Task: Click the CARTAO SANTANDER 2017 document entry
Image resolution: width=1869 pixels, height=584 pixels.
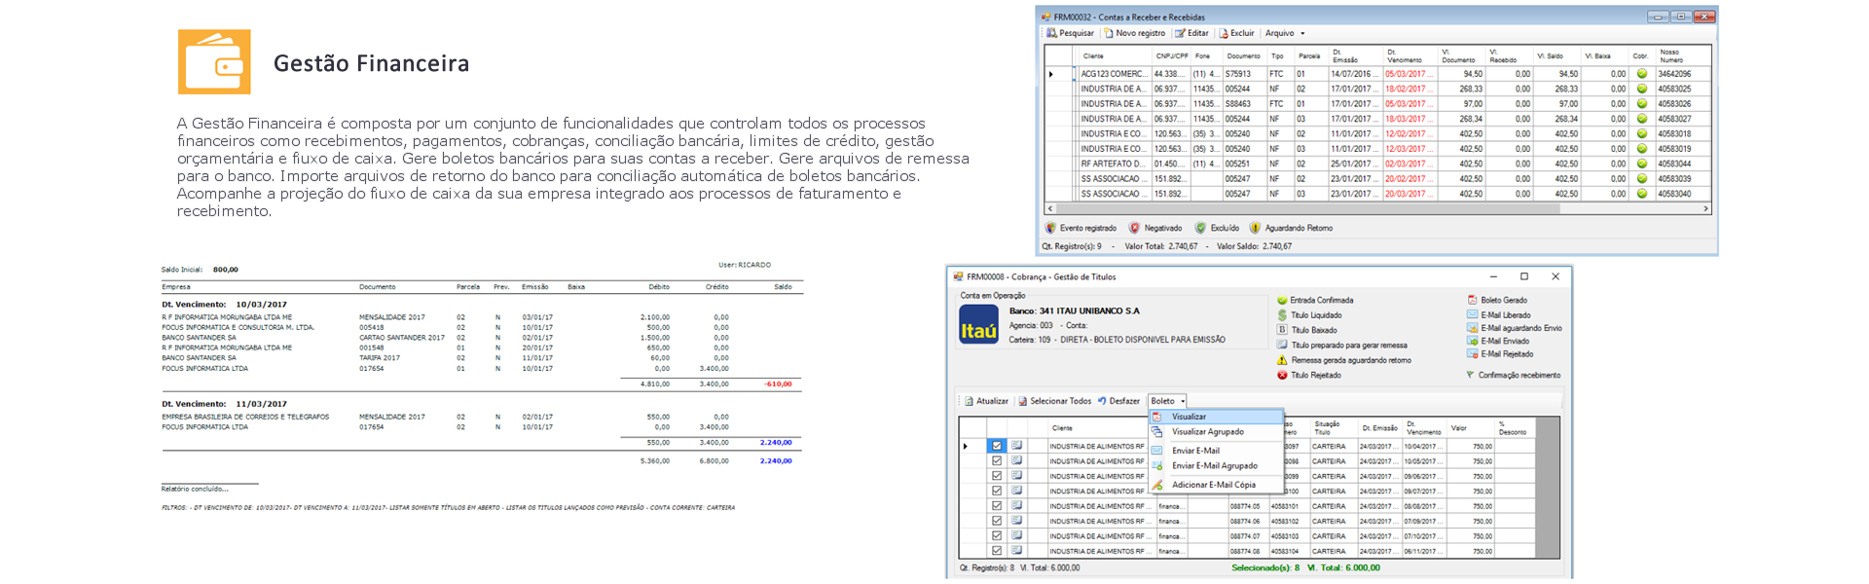Action: pyautogui.click(x=402, y=338)
